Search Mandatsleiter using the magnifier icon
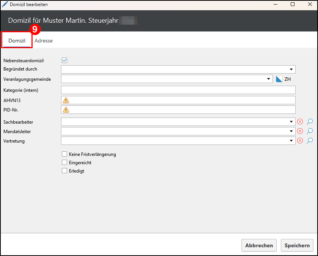 pos(310,131)
